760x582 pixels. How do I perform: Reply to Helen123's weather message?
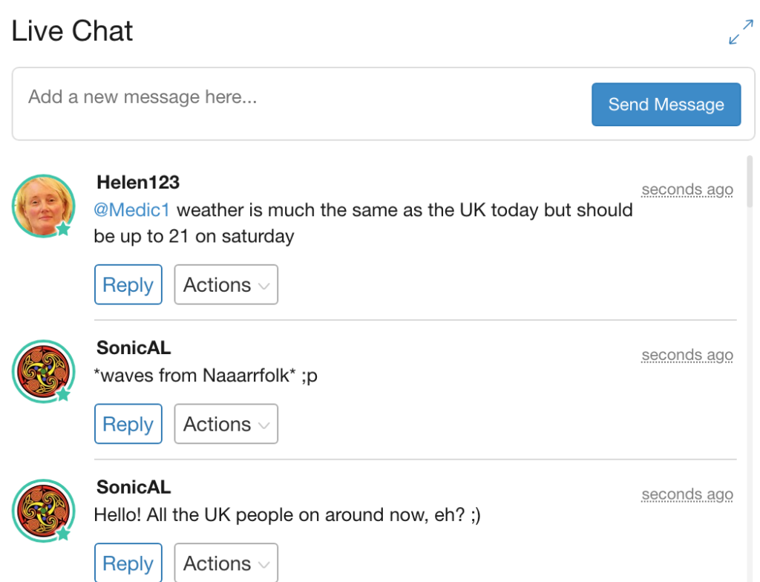click(x=128, y=285)
